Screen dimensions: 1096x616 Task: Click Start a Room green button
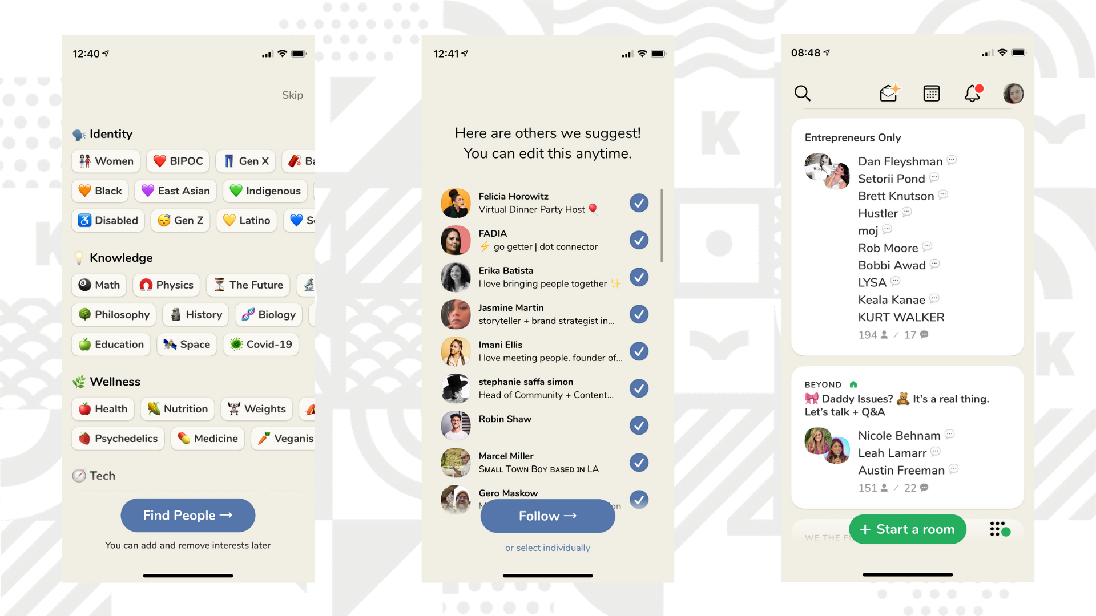[905, 529]
